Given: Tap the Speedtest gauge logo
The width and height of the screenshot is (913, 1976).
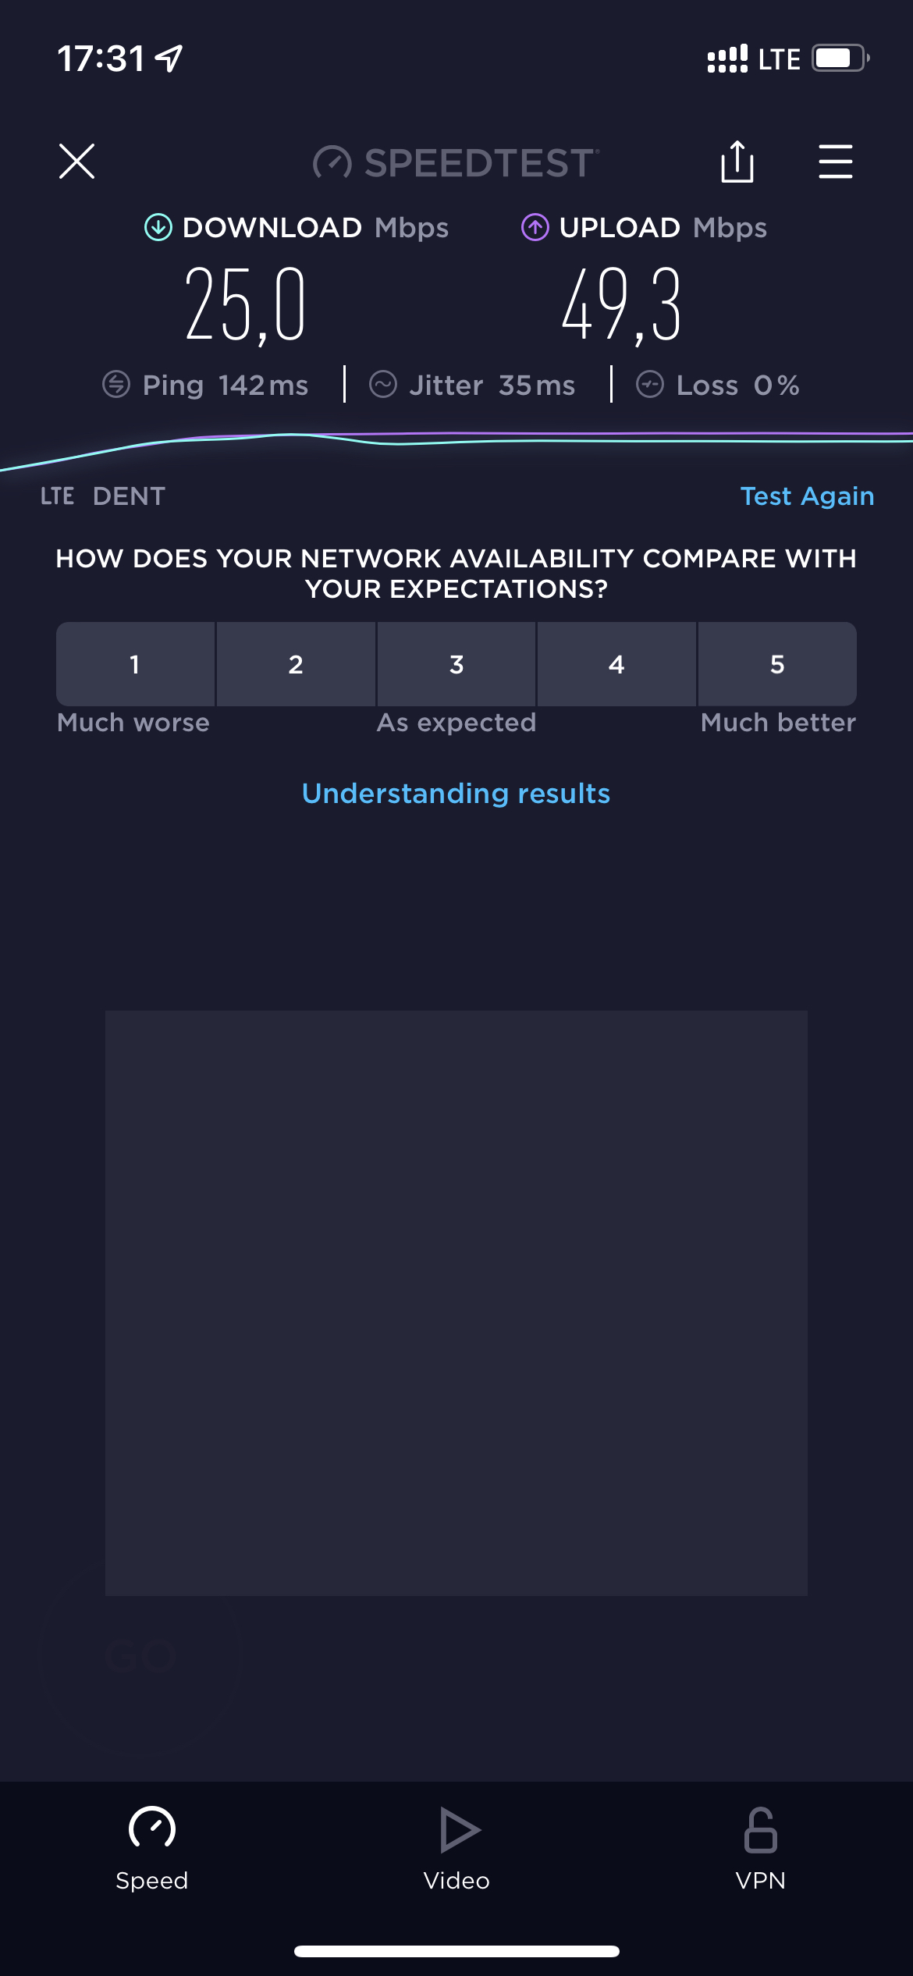Looking at the screenshot, I should pos(332,162).
